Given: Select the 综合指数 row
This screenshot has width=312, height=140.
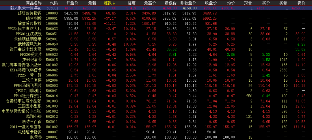Looking at the screenshot, I should 156,18.
